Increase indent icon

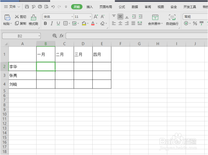141,17
